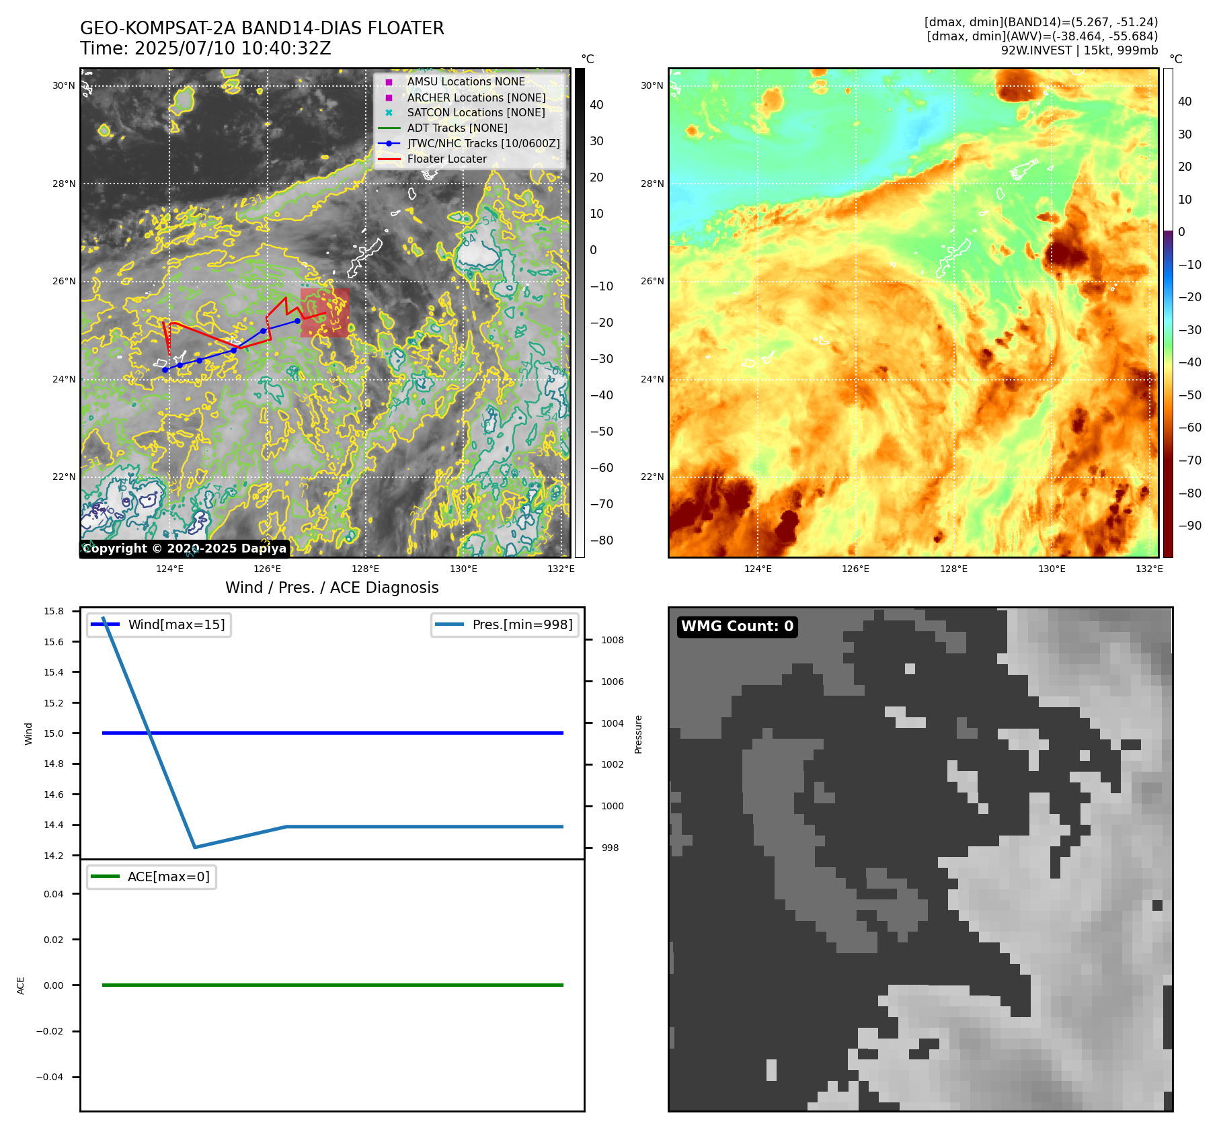1219x1136 pixels.
Task: Click the blue JTWC/NHC Tracks line sample in legend
Action: [x=389, y=143]
